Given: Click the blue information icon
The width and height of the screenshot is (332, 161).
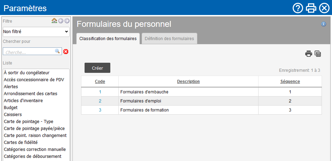Looking at the screenshot, I should pos(324,24).
